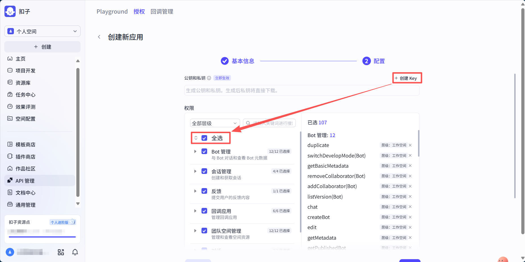
Task: Open the 全部层级 filter dropdown
Action: tap(215, 123)
